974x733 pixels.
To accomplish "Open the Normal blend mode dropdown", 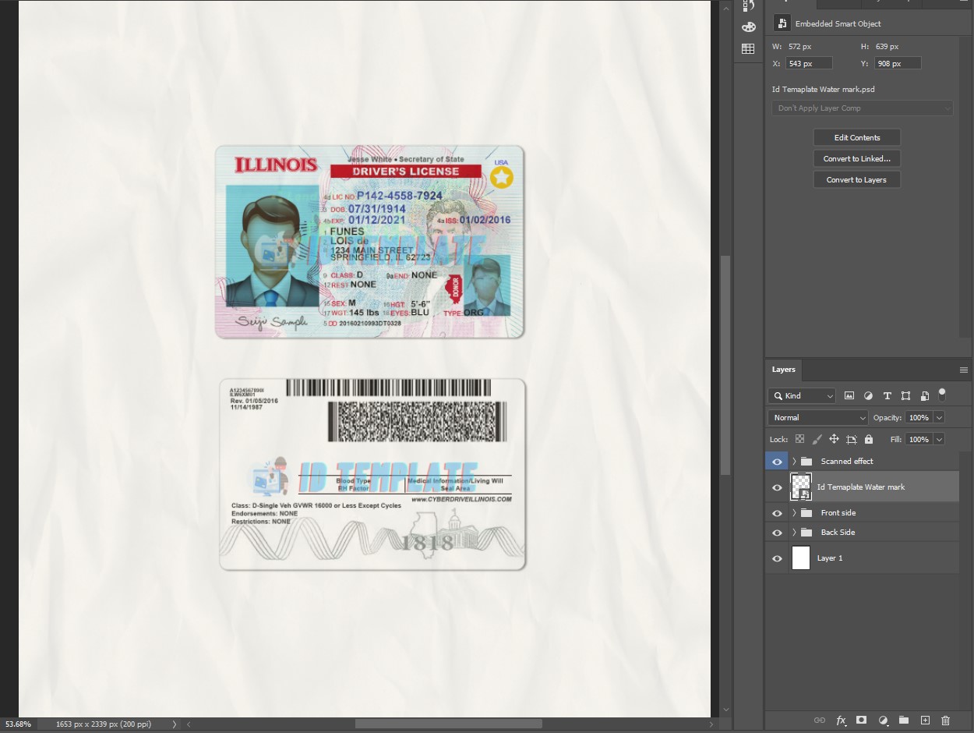I will (x=817, y=418).
